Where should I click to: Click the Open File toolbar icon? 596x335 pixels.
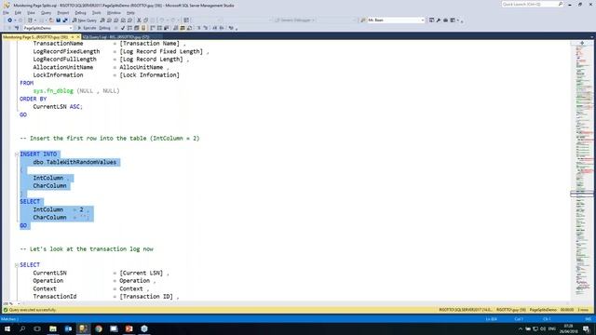pos(51,20)
